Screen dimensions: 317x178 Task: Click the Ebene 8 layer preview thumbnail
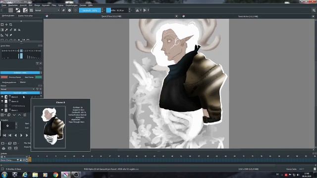(x=50, y=128)
